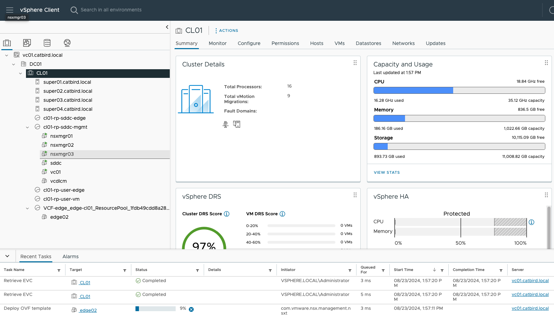The height and width of the screenshot is (316, 554).
Task: Show VM DRS Score info tooltip
Action: pos(282,214)
